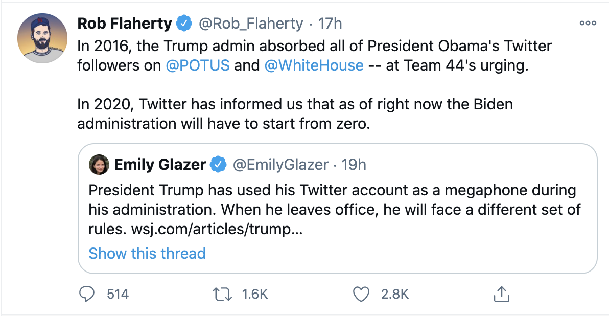Like the tweet with heart icon
The width and height of the screenshot is (609, 316).
361,294
